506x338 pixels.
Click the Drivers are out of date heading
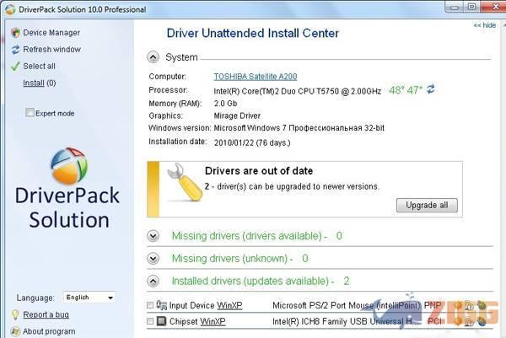(259, 170)
